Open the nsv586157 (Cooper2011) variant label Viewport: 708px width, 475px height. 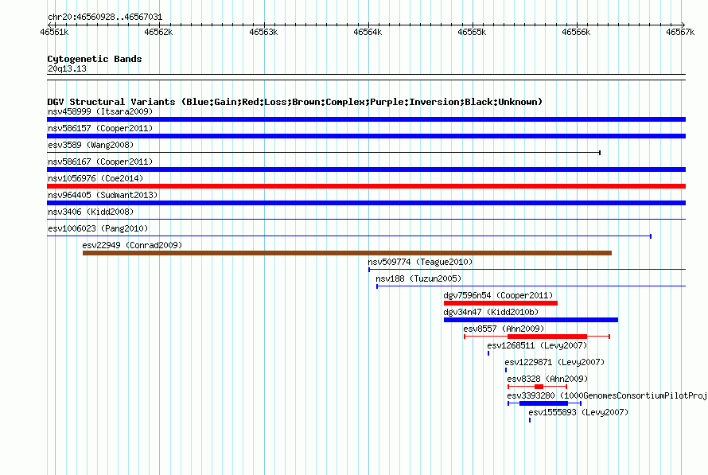coord(100,128)
